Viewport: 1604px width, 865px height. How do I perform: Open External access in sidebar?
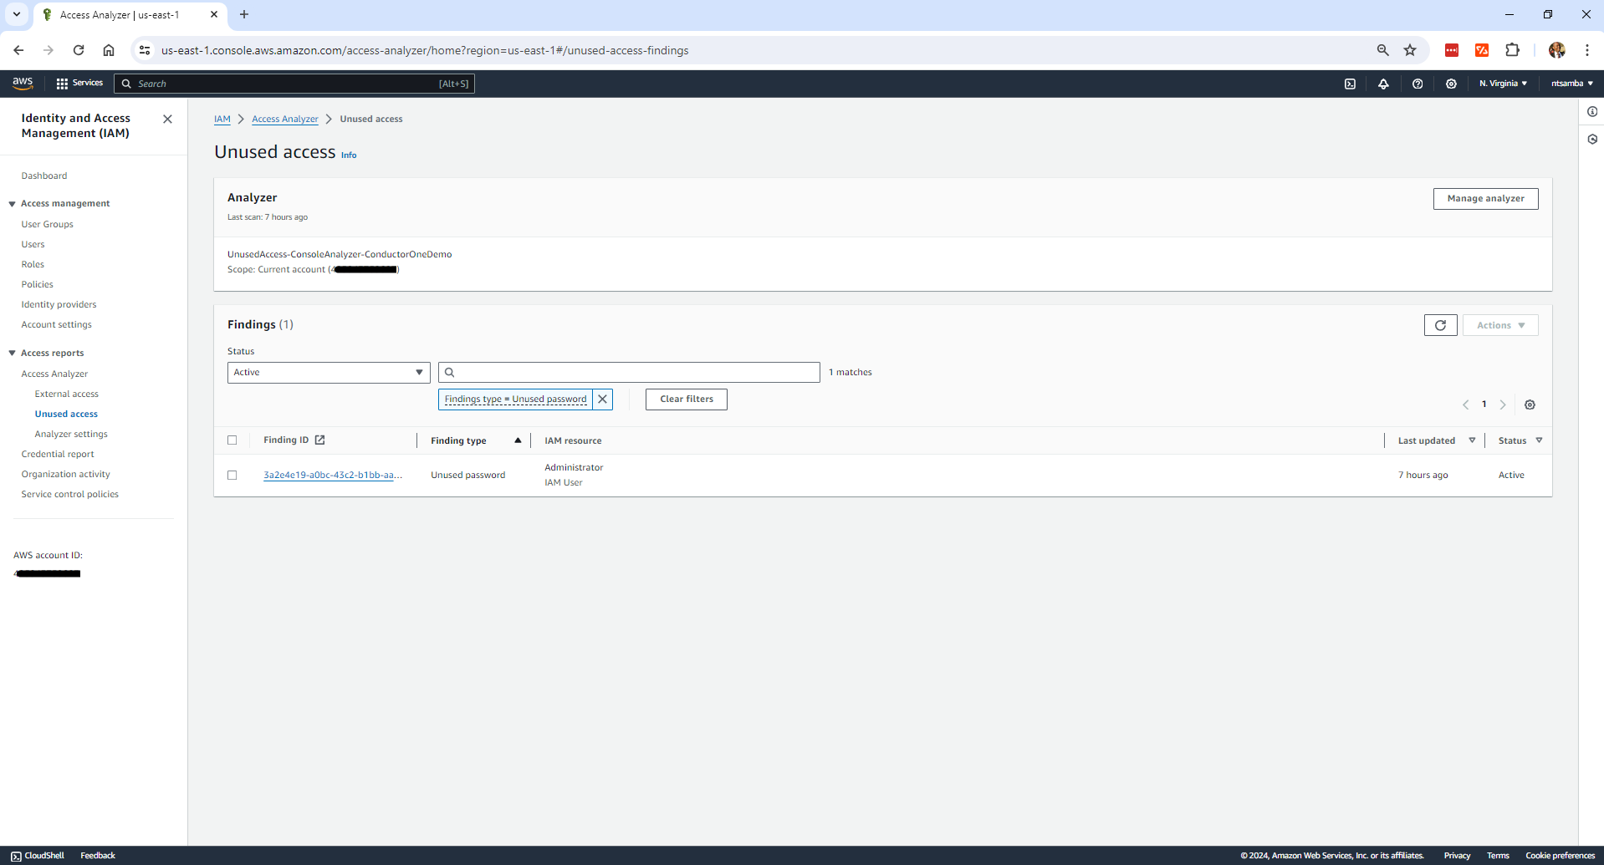(67, 394)
